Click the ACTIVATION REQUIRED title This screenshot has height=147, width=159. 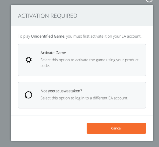coord(48,16)
